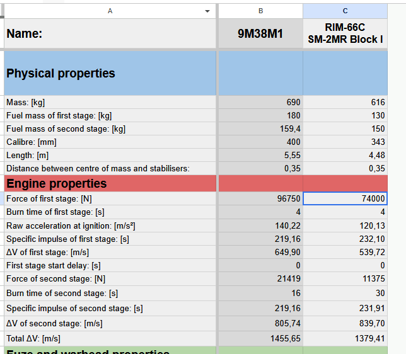
Task: Select first stage fuel mass 130
Action: click(345, 115)
